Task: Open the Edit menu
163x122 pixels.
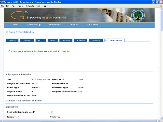Action: [x=8, y=6]
